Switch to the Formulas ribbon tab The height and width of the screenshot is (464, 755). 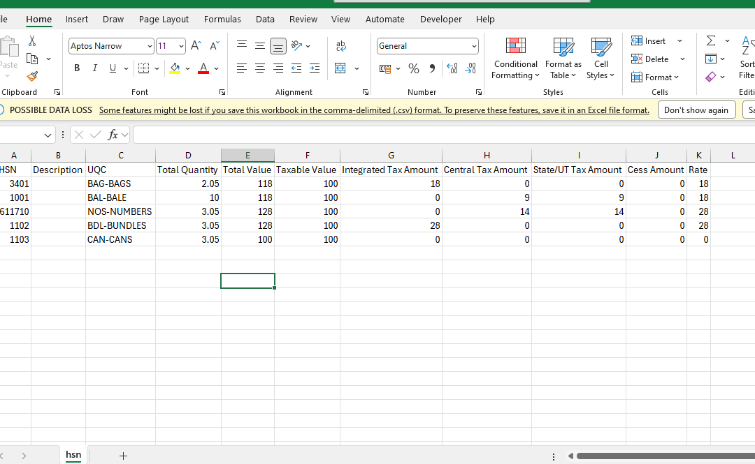pyautogui.click(x=222, y=19)
